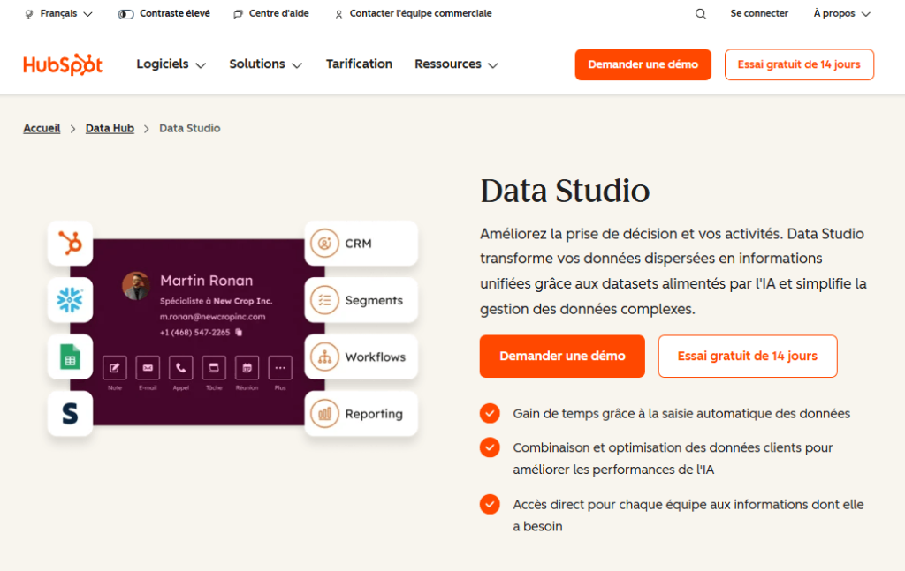Viewport: 905px width, 571px height.
Task: Click the Workflows hierarchy icon
Action: (324, 357)
